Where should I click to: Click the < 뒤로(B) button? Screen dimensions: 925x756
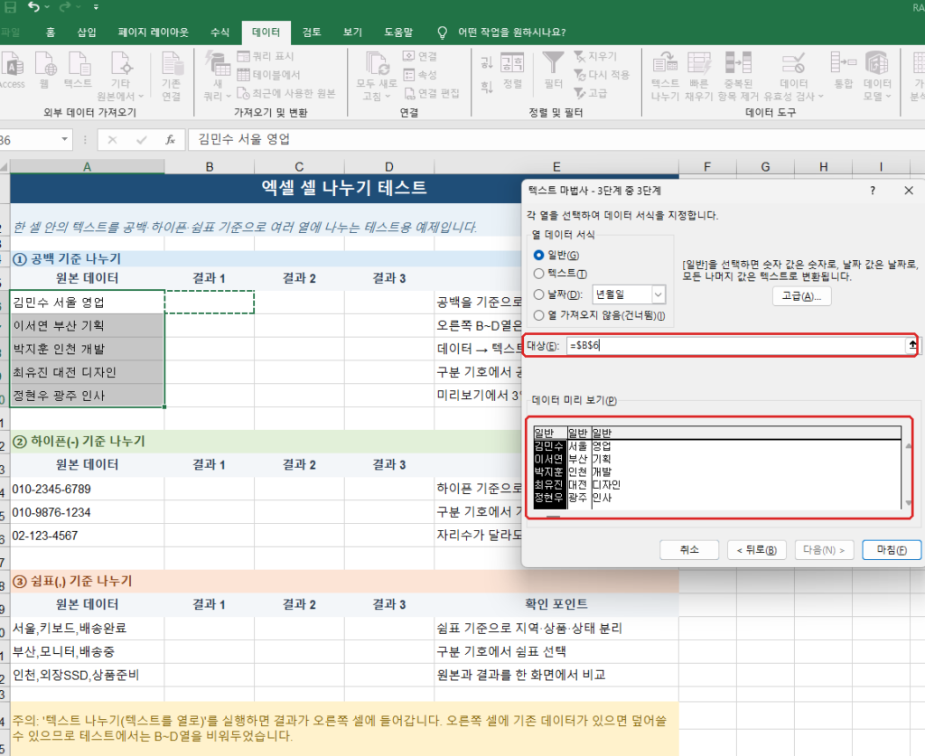click(757, 549)
